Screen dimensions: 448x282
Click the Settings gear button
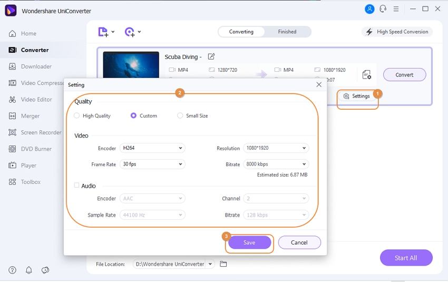357,96
